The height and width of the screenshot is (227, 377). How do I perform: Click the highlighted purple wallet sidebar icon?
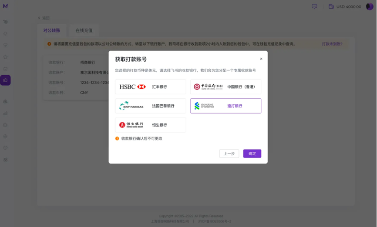[6, 80]
